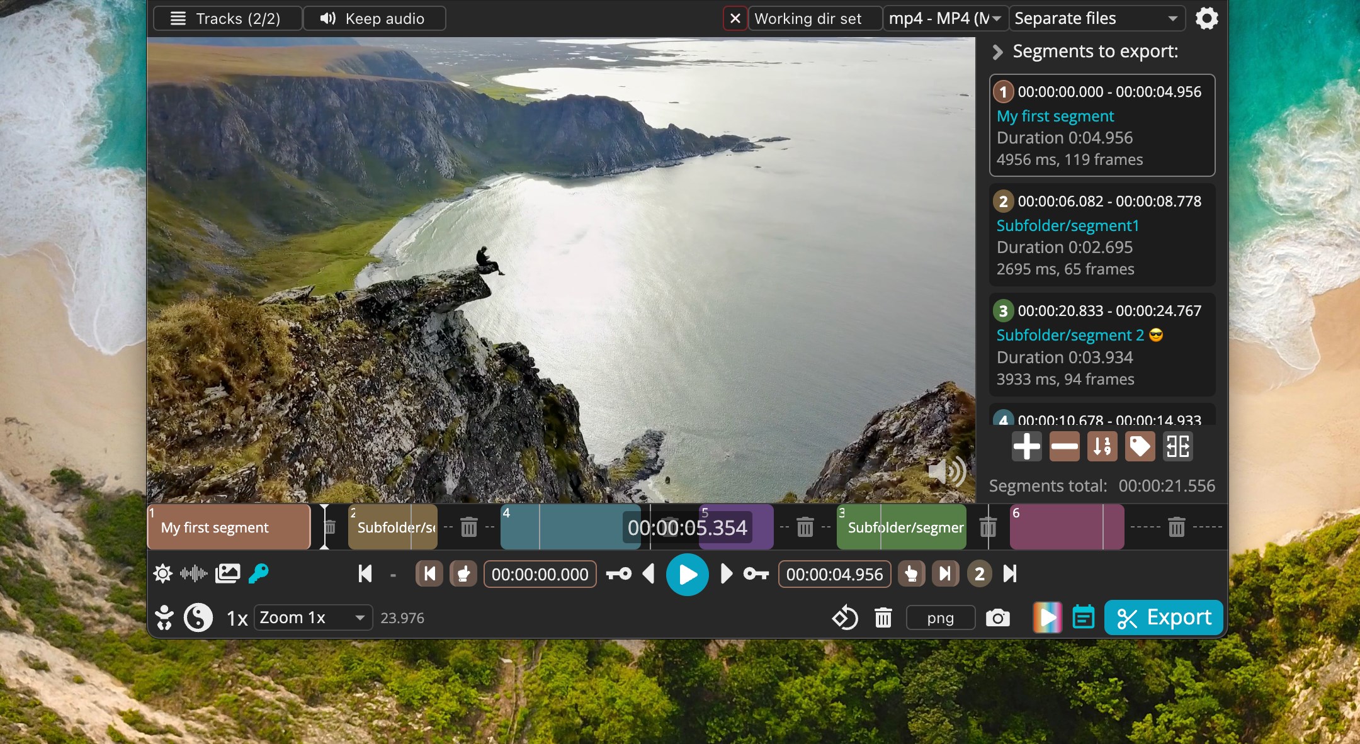Invert all segments with the invert icon
1360x744 pixels.
coord(1177,446)
